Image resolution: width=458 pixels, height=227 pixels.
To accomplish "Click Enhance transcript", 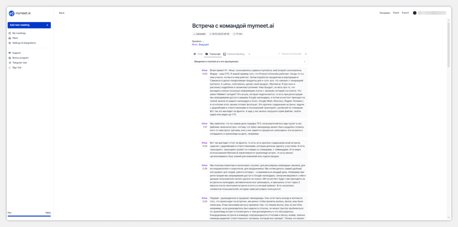I will pos(289,54).
